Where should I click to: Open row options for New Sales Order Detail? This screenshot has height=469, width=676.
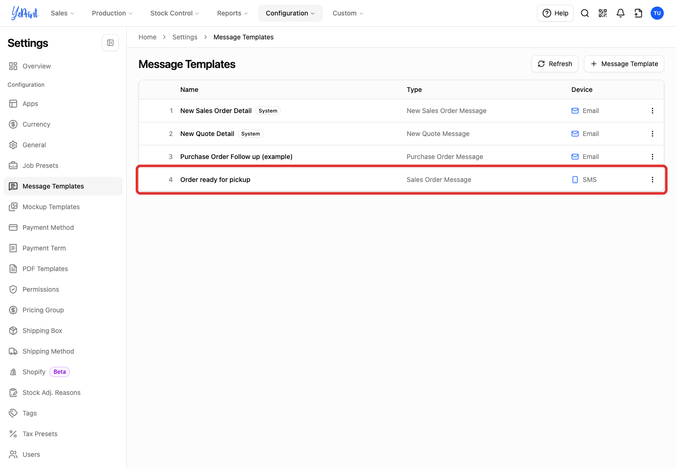coord(653,111)
